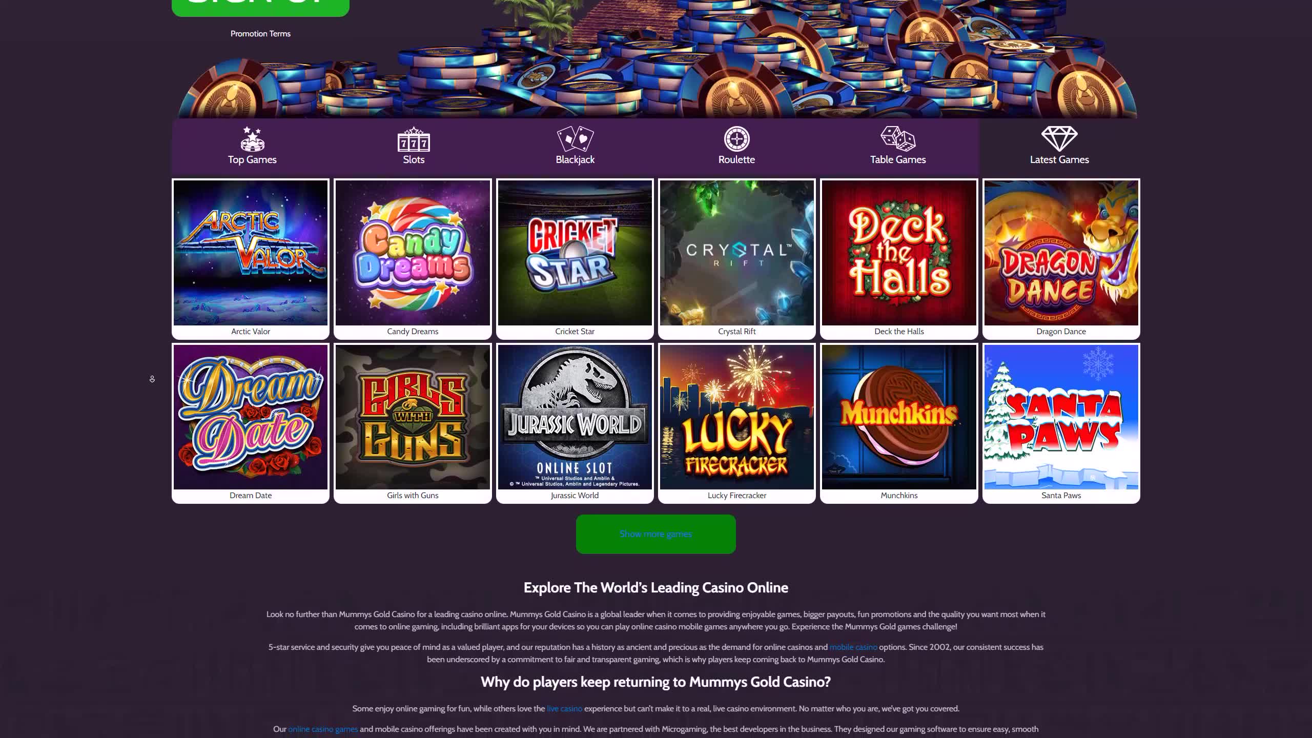The height and width of the screenshot is (738, 1312).
Task: Open the Promotion Terms link
Action: pos(260,34)
